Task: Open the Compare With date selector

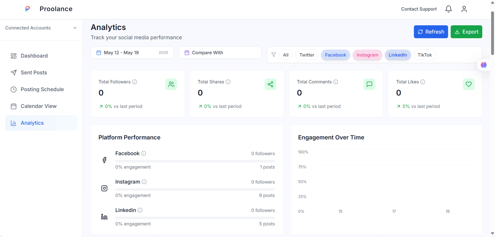Action: (x=220, y=53)
